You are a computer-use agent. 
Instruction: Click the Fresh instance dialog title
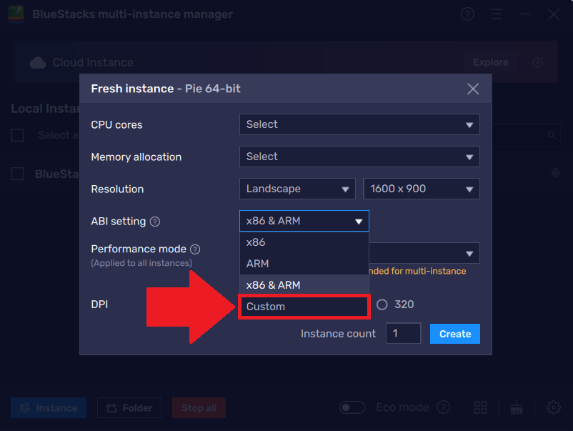(166, 89)
